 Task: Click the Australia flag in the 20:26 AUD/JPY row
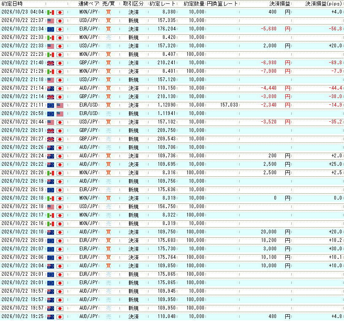(x=51, y=148)
